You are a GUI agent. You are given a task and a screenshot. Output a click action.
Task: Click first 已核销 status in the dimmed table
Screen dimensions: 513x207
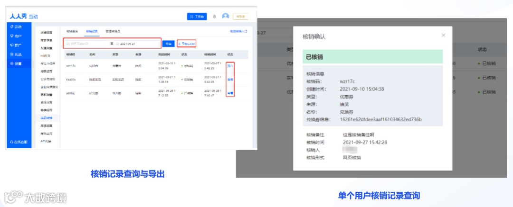tap(487, 63)
